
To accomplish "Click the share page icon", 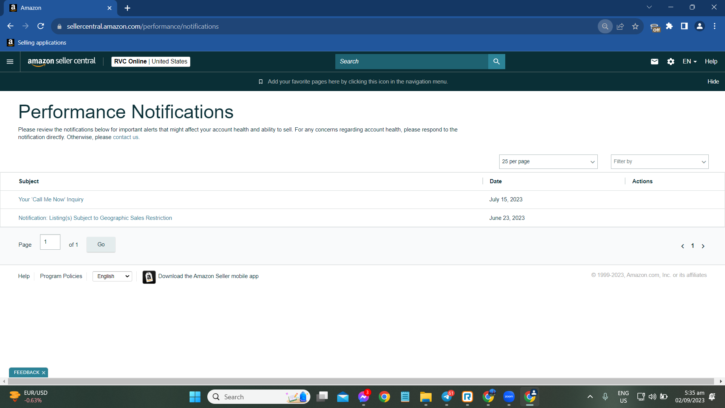I will (x=620, y=26).
